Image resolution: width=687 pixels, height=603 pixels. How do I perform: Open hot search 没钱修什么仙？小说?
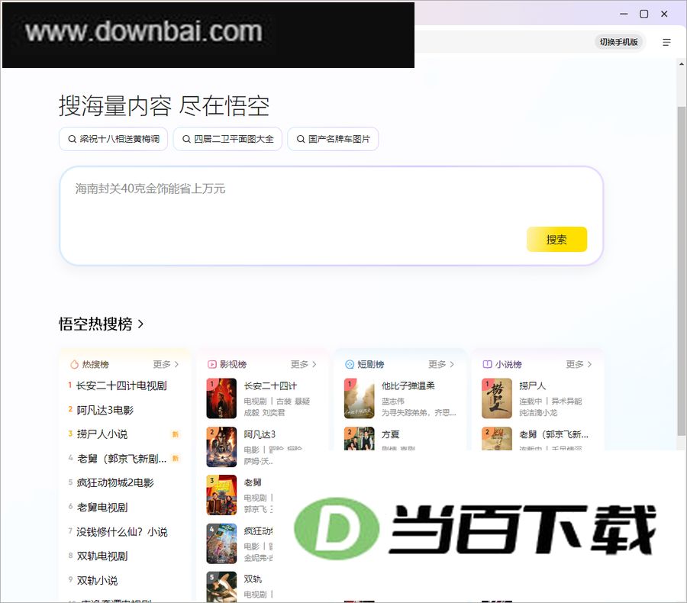[x=122, y=532]
